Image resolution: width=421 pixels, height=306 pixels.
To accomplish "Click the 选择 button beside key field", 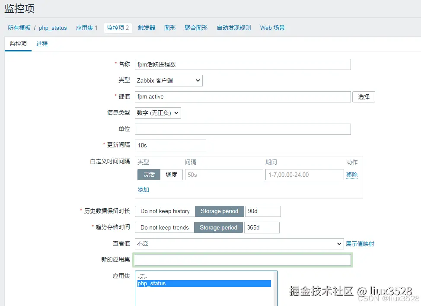I will tap(364, 97).
